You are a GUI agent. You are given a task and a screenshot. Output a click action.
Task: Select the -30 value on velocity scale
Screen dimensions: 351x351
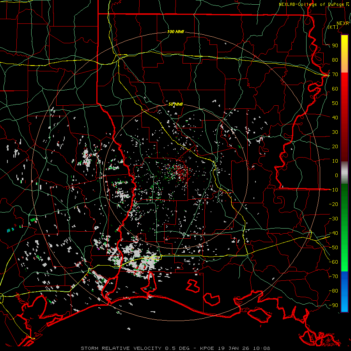333,219
